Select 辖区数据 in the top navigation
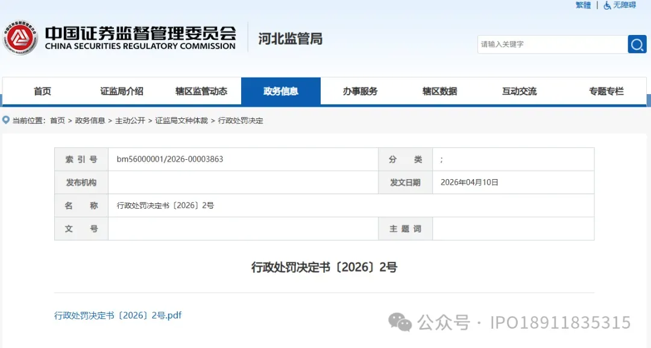 point(441,91)
